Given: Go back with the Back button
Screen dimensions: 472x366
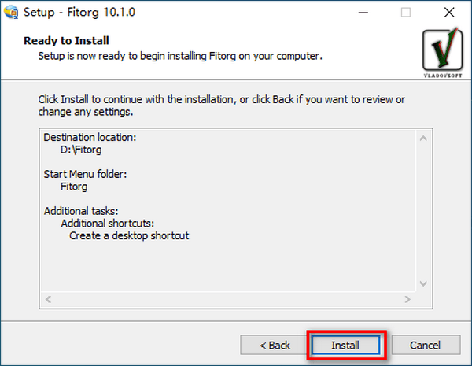Looking at the screenshot, I should tap(275, 345).
